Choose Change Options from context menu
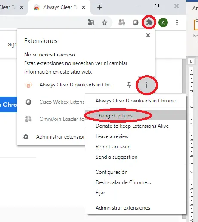 coord(136,115)
